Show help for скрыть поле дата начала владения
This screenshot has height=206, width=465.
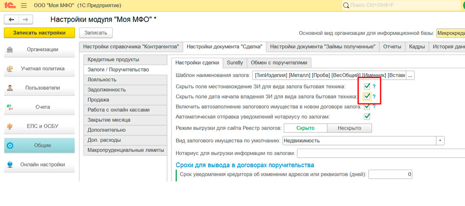(x=374, y=97)
